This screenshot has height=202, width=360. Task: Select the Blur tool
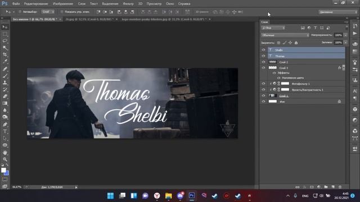point(5,110)
